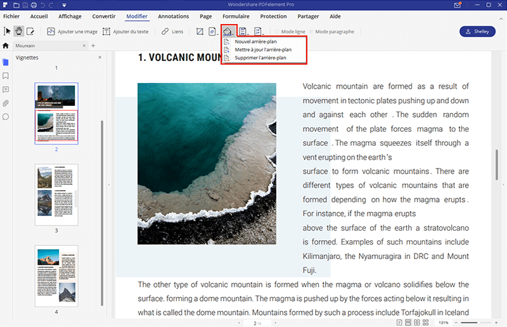Click Ajouter du texte

tap(125, 32)
